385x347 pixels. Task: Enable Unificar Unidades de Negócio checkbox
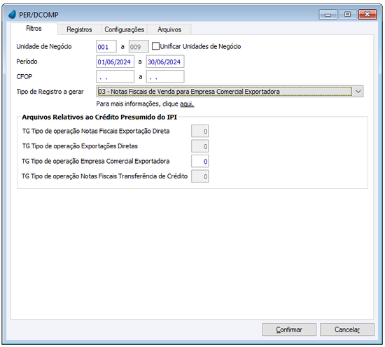coord(155,46)
